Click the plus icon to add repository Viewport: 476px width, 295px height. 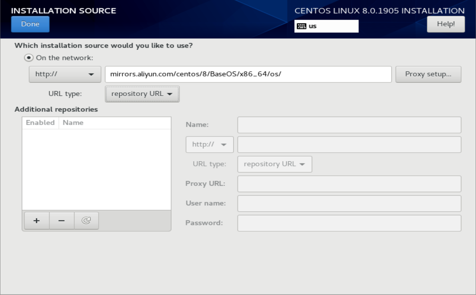[x=37, y=220]
